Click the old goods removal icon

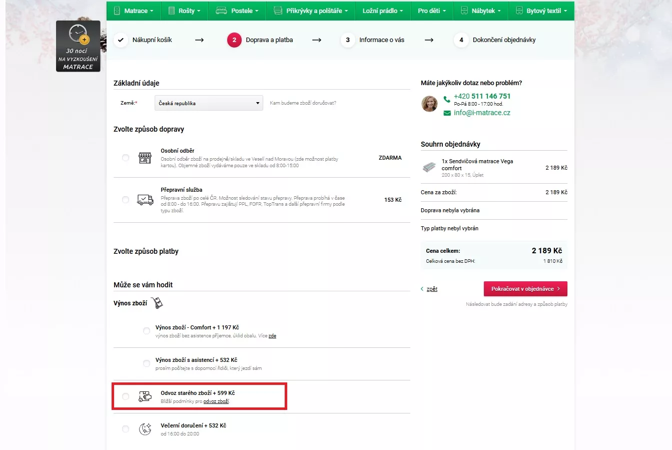[145, 396]
